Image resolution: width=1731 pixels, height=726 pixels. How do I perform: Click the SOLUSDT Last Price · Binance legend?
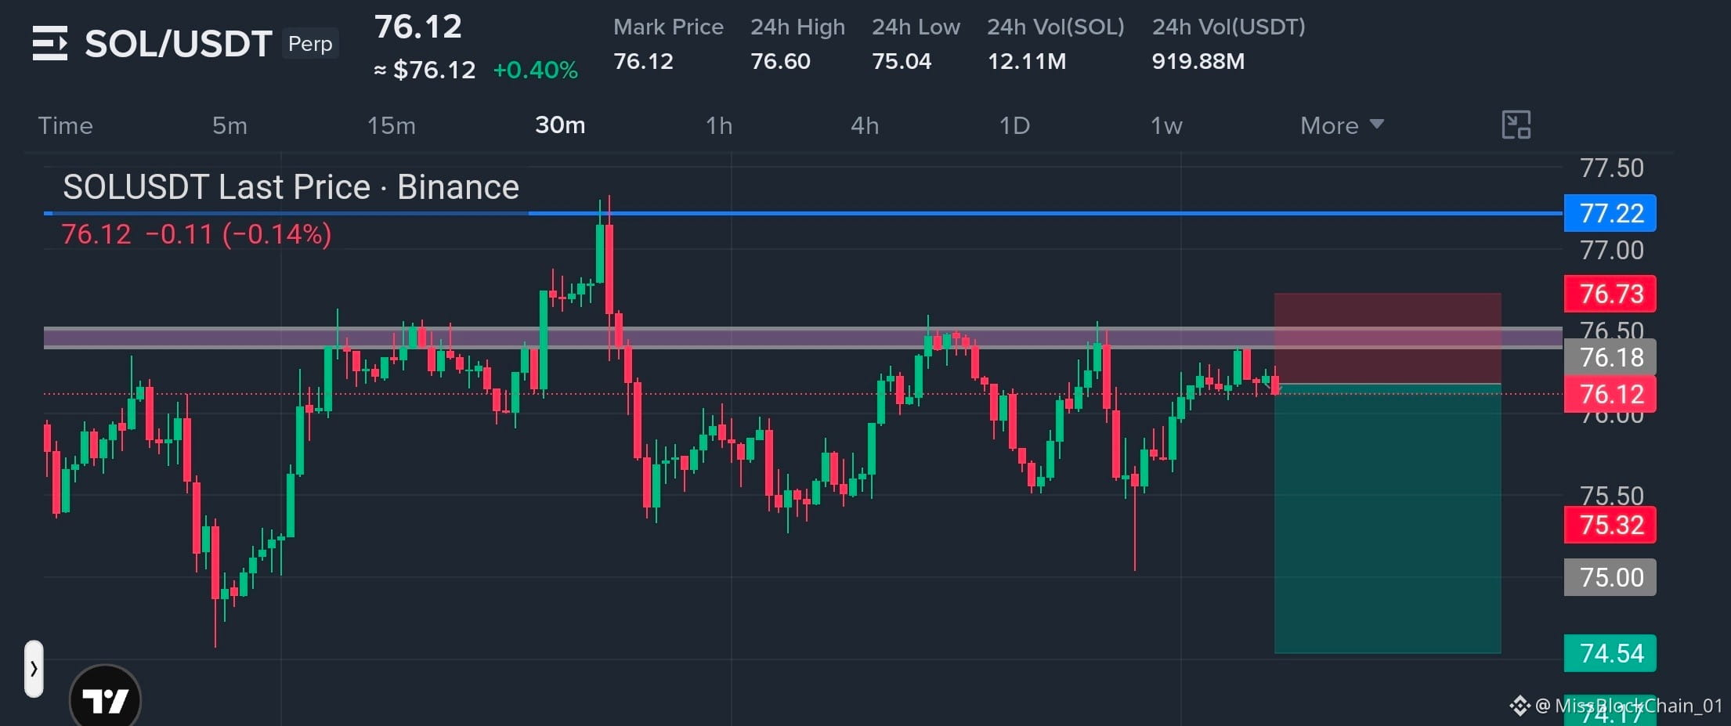291,187
